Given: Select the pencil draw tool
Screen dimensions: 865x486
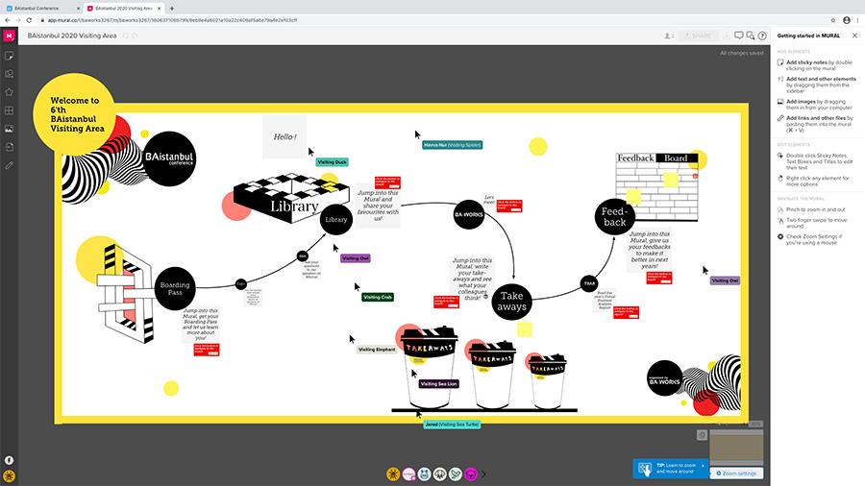Looking at the screenshot, I should point(9,165).
